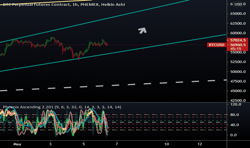
Task: Click the May label on time axis
Action: pos(17,144)
